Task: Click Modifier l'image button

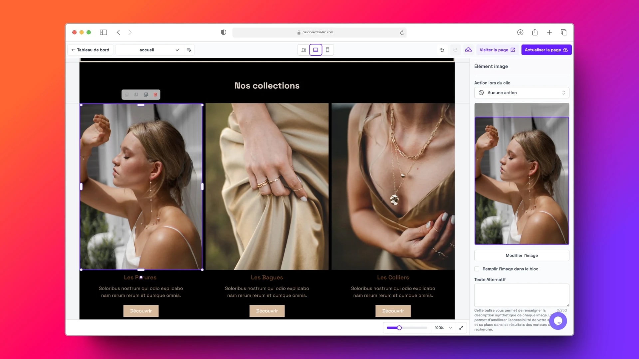Action: pyautogui.click(x=522, y=255)
